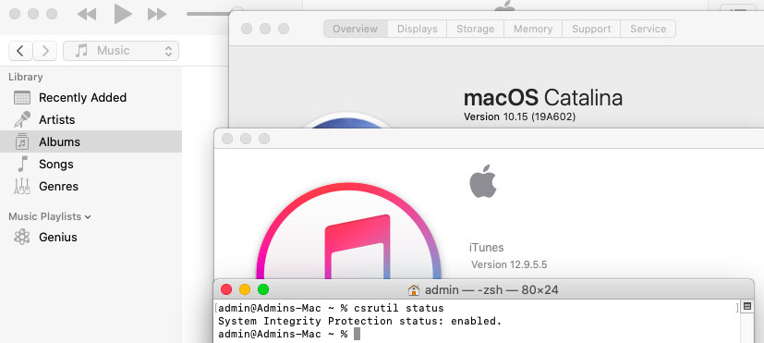The width and height of the screenshot is (764, 343).
Task: Click the csrutil status command line
Action: (x=331, y=309)
